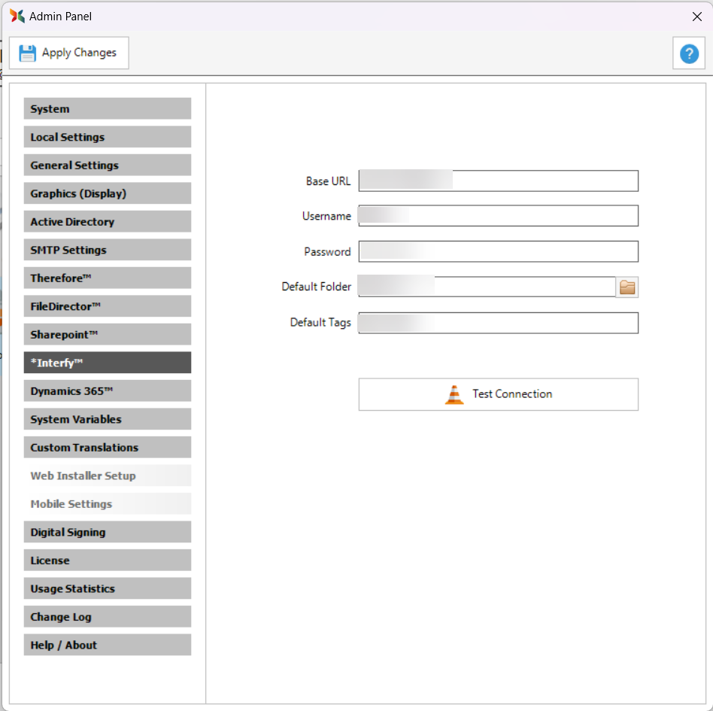Open General Settings in sidebar
The height and width of the screenshot is (711, 713).
(107, 166)
